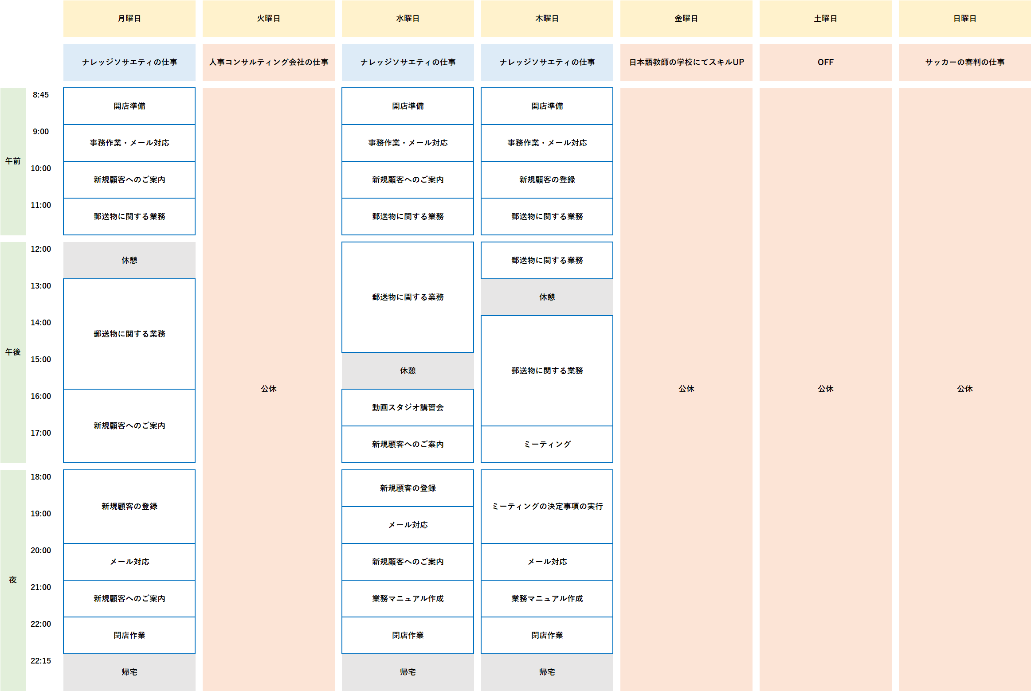The image size is (1031, 691).
Task: Select the OFF cell under 土曜日
Action: click(825, 62)
